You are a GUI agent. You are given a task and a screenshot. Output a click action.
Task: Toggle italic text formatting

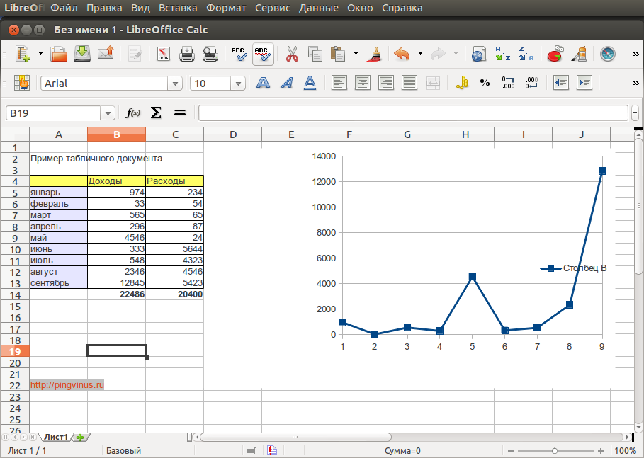point(287,84)
